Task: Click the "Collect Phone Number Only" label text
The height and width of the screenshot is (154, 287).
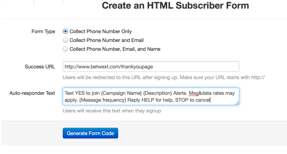Action: (x=101, y=31)
